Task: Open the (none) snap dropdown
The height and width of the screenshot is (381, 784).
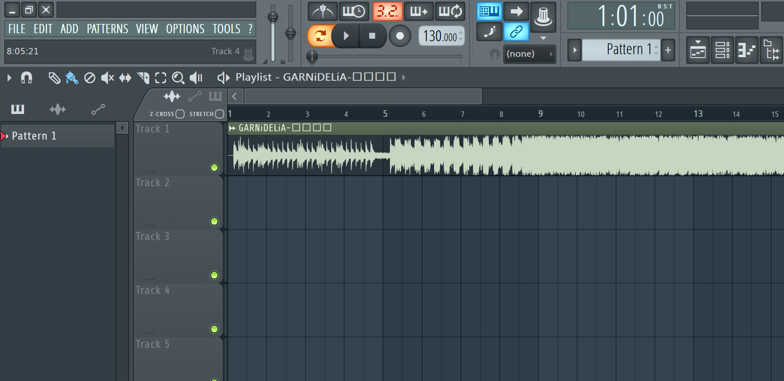Action: [x=529, y=54]
